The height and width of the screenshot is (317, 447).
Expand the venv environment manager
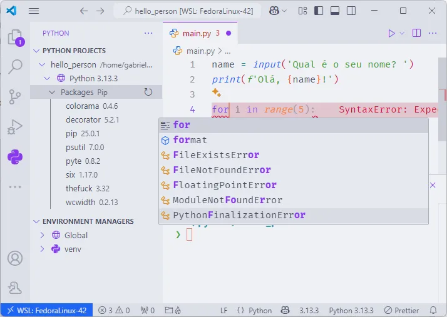point(42,249)
